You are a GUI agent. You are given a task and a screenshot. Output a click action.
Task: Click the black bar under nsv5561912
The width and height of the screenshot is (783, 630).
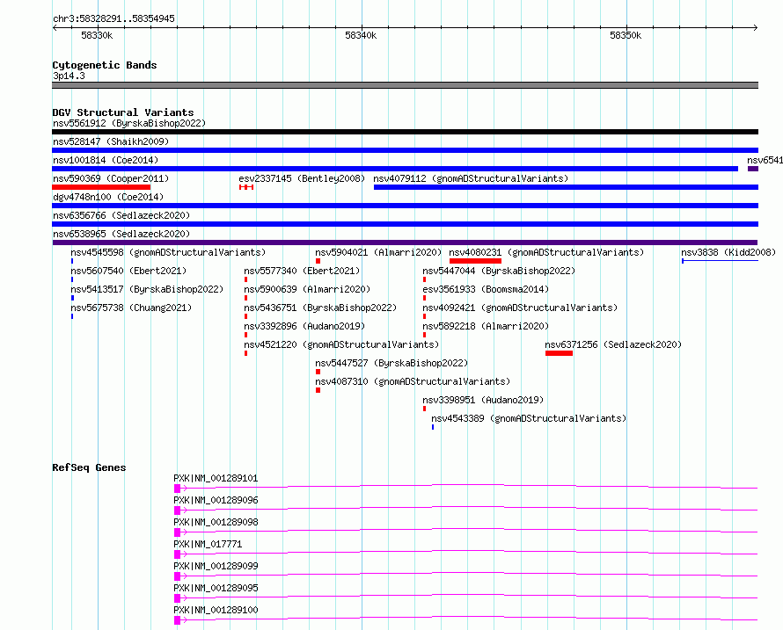click(x=405, y=132)
